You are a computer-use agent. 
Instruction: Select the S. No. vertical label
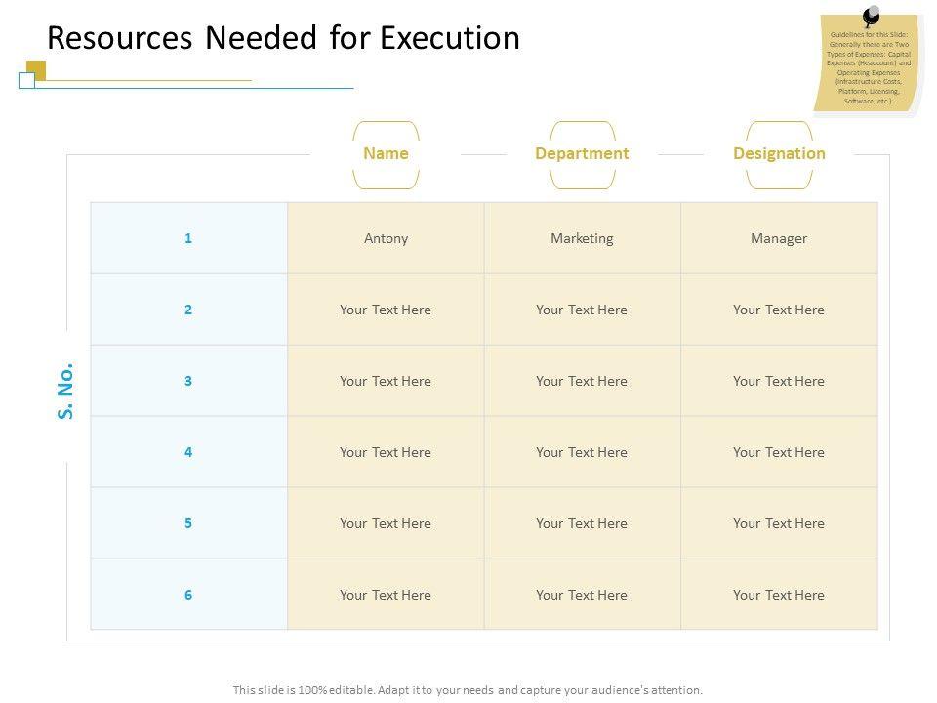[x=66, y=392]
